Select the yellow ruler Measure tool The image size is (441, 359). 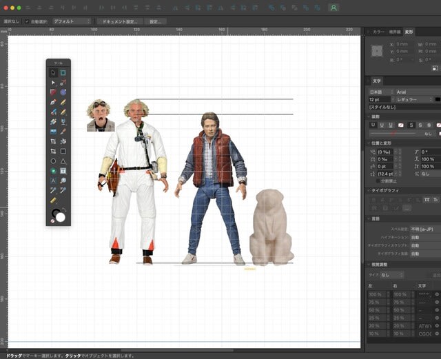53,201
